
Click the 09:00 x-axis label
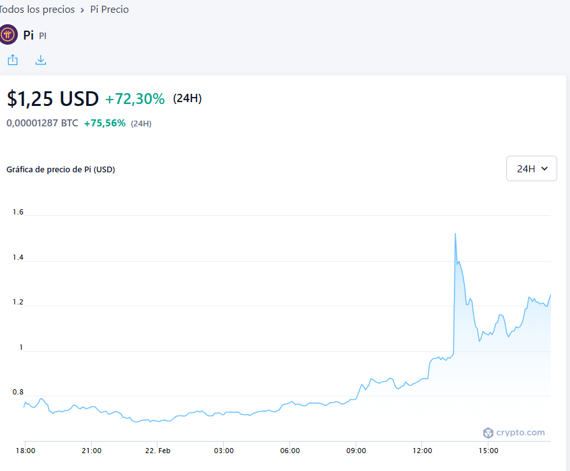pos(356,451)
